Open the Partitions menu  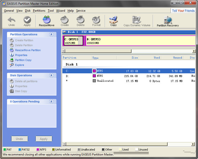tap(39, 11)
